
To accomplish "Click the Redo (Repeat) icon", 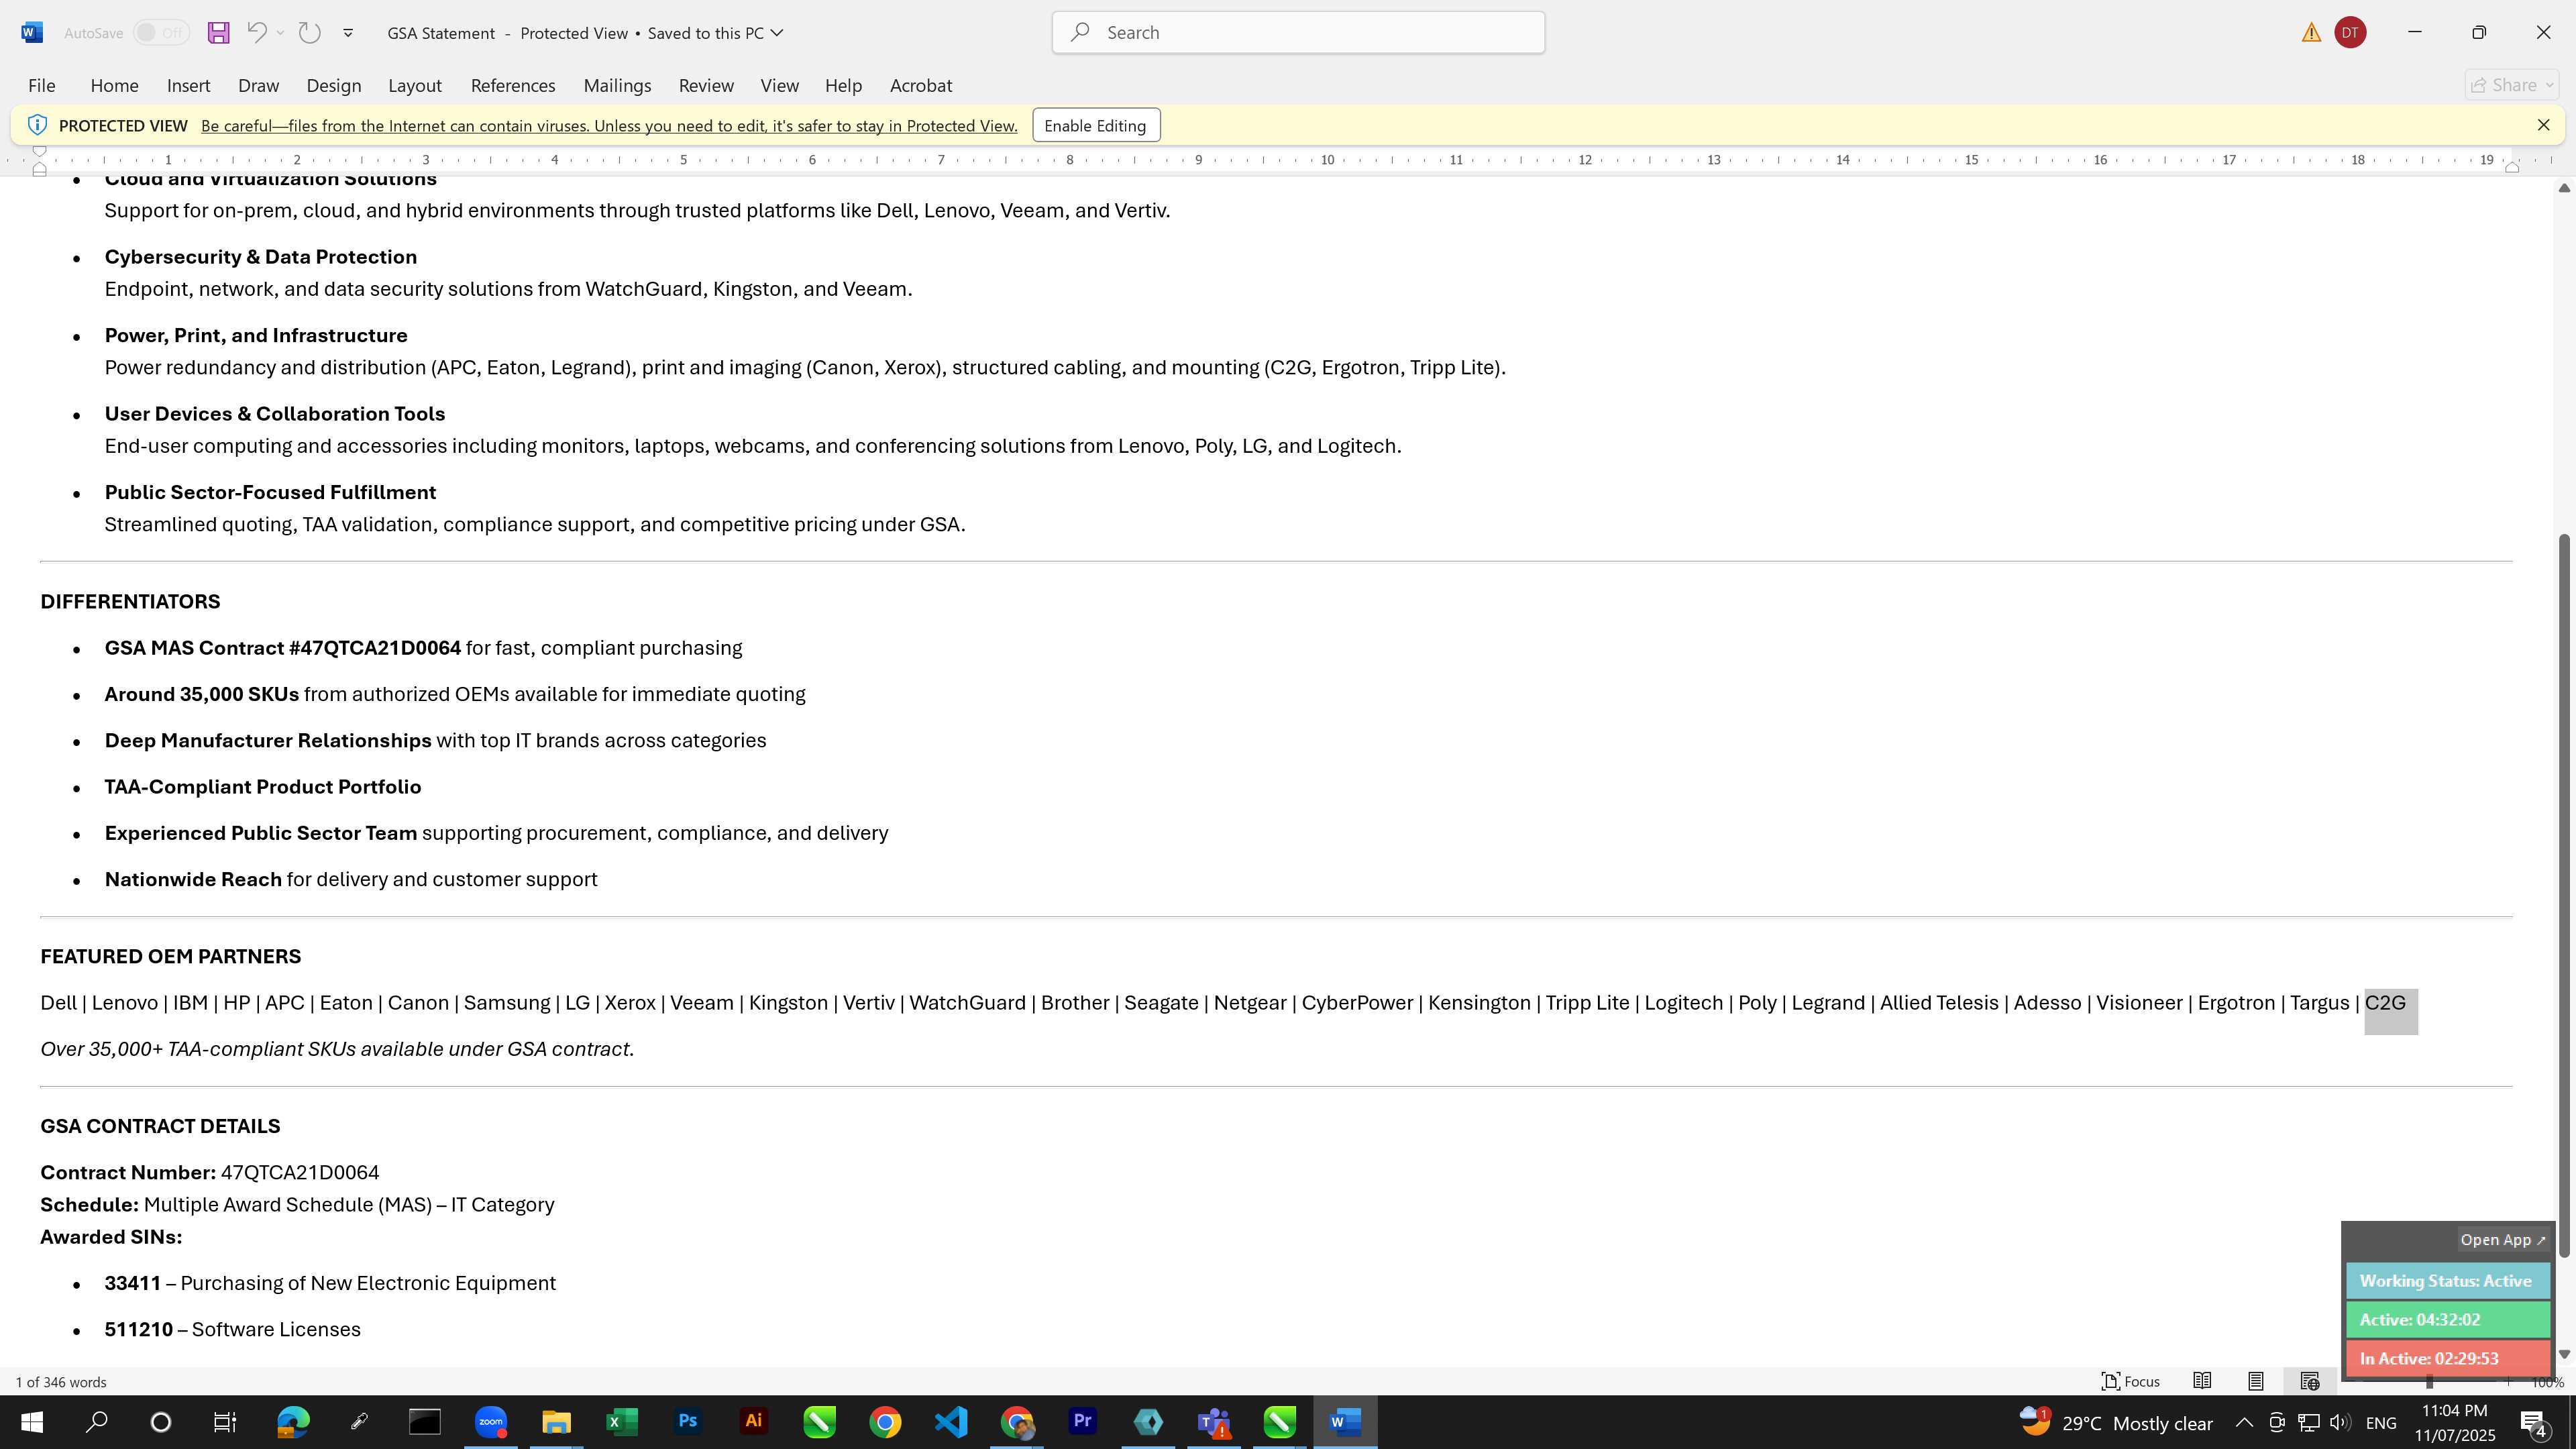I will (x=310, y=33).
